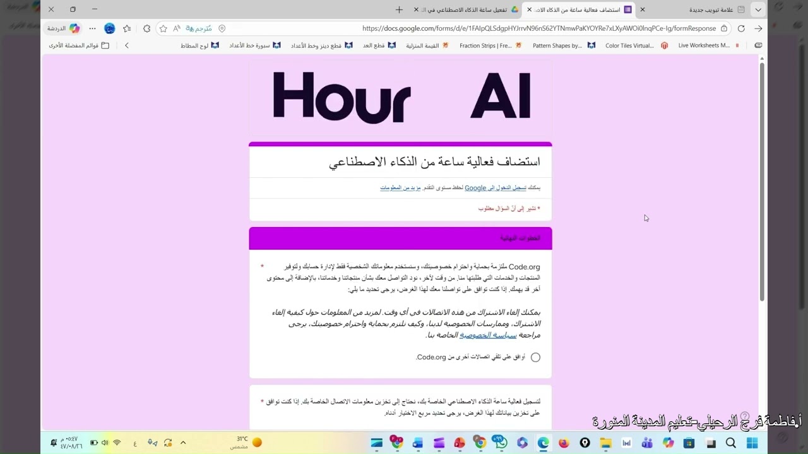Switch to Microsoft Edge in taskbar

point(543,443)
